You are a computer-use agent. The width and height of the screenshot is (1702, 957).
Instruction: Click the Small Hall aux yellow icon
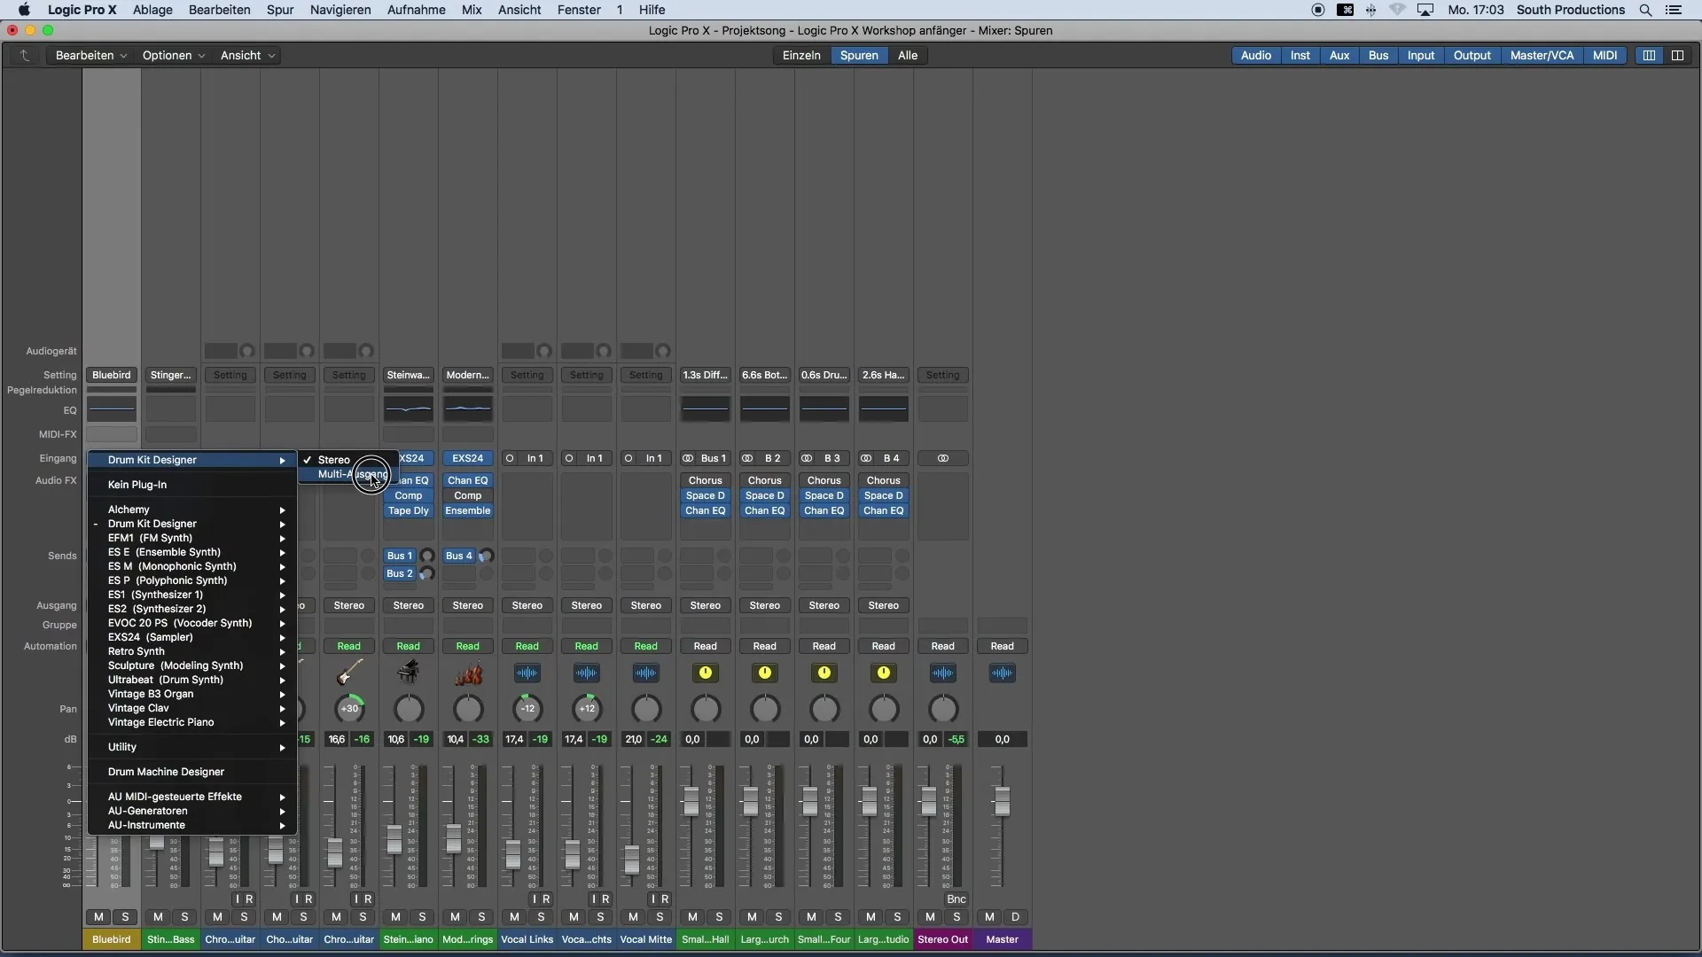click(x=706, y=673)
